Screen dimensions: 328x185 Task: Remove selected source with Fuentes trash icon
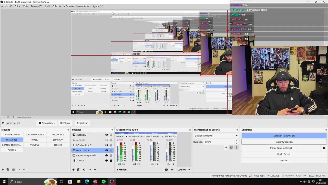pos(78,170)
